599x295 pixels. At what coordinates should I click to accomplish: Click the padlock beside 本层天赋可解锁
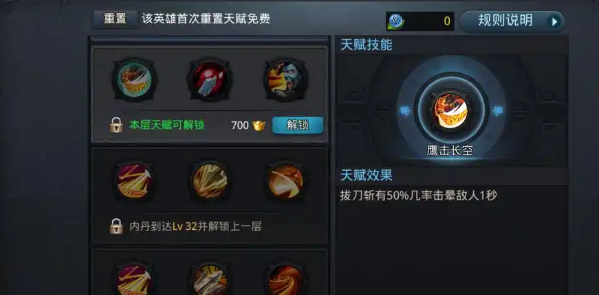click(116, 125)
